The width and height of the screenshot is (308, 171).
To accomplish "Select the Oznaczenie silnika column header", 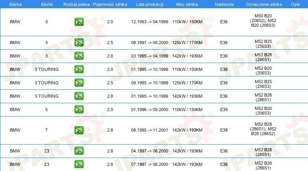I will 264,4.
